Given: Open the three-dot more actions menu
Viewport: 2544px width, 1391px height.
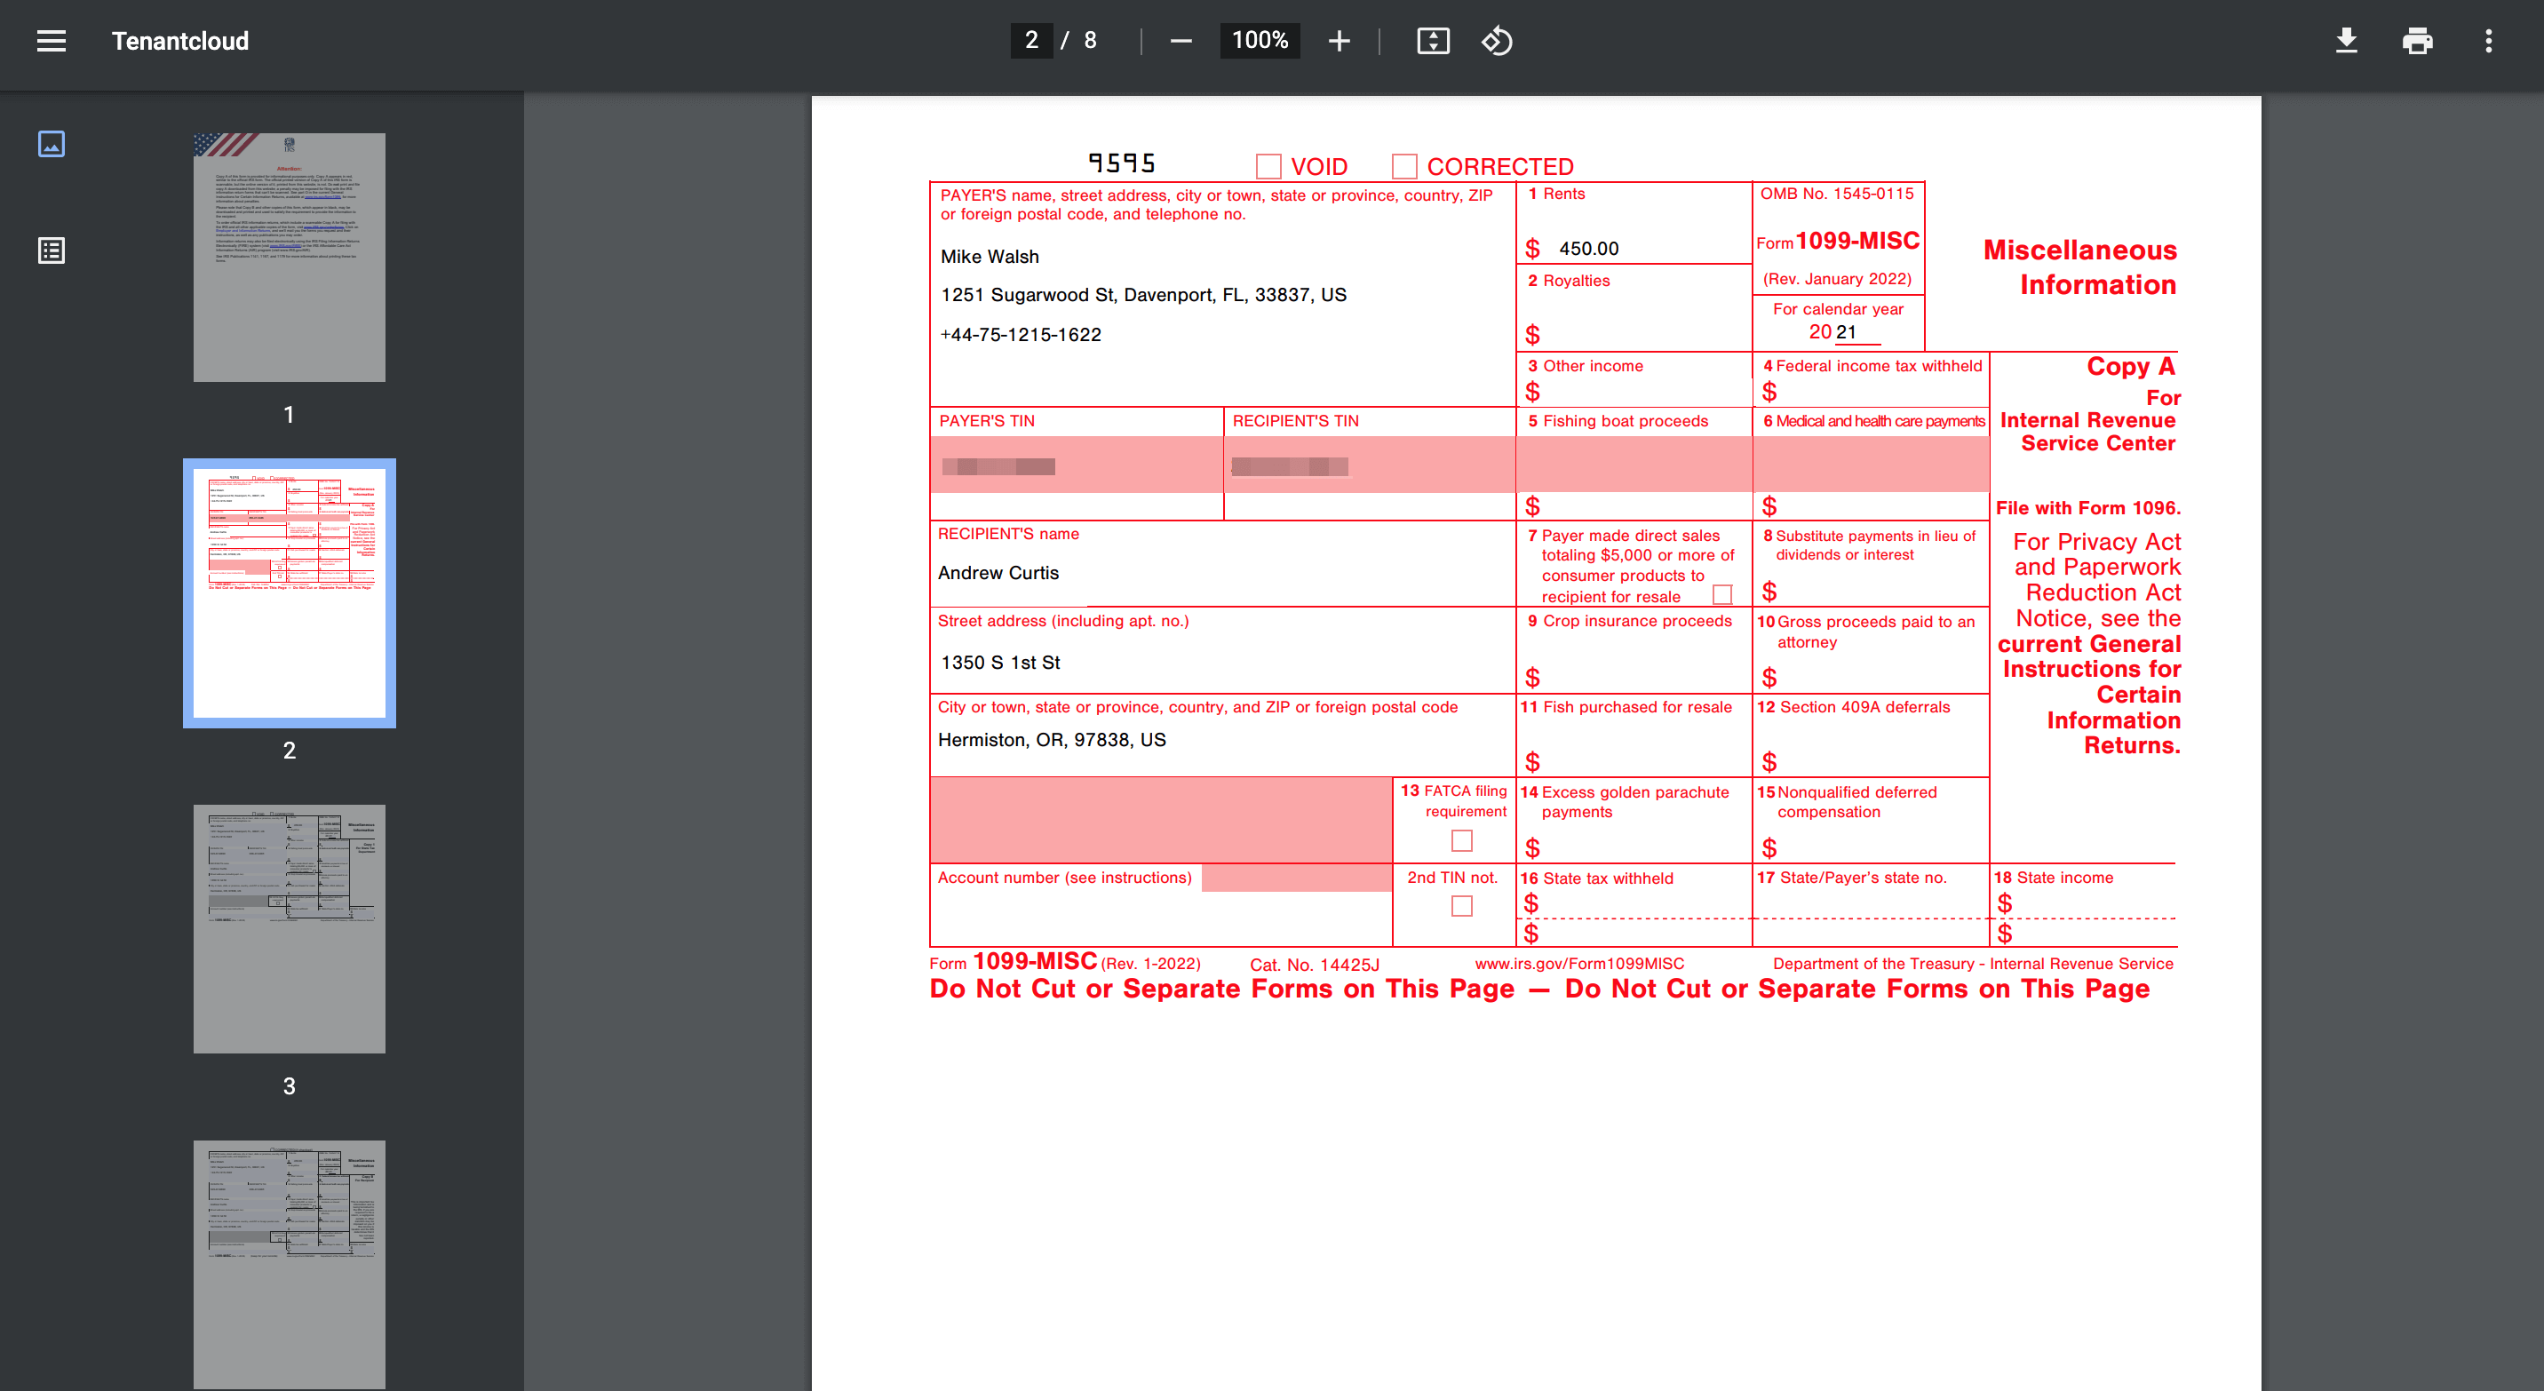Looking at the screenshot, I should (x=2488, y=41).
